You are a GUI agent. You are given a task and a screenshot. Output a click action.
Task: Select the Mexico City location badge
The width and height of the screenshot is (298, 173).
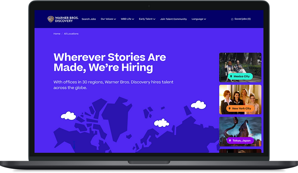point(240,76)
